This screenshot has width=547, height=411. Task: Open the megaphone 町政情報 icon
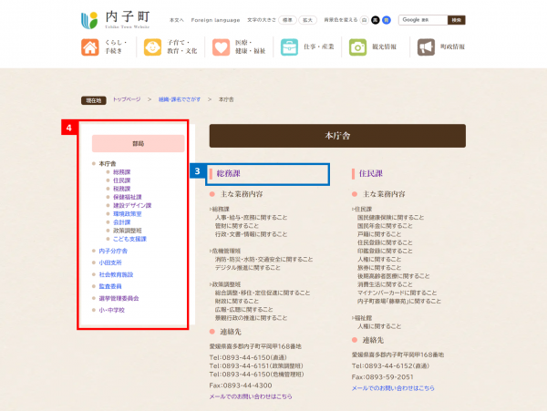(426, 47)
